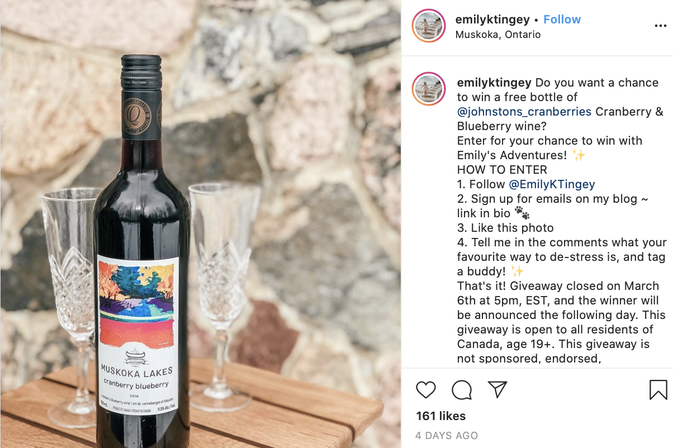Follow emilyktingey
Image resolution: width=673 pixels, height=448 pixels.
tap(562, 20)
